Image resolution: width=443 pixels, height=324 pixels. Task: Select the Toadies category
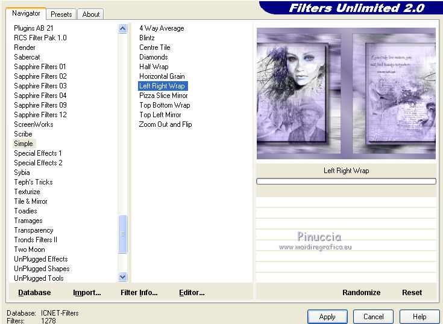25,211
